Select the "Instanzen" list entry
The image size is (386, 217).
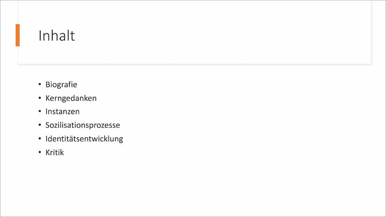62,111
